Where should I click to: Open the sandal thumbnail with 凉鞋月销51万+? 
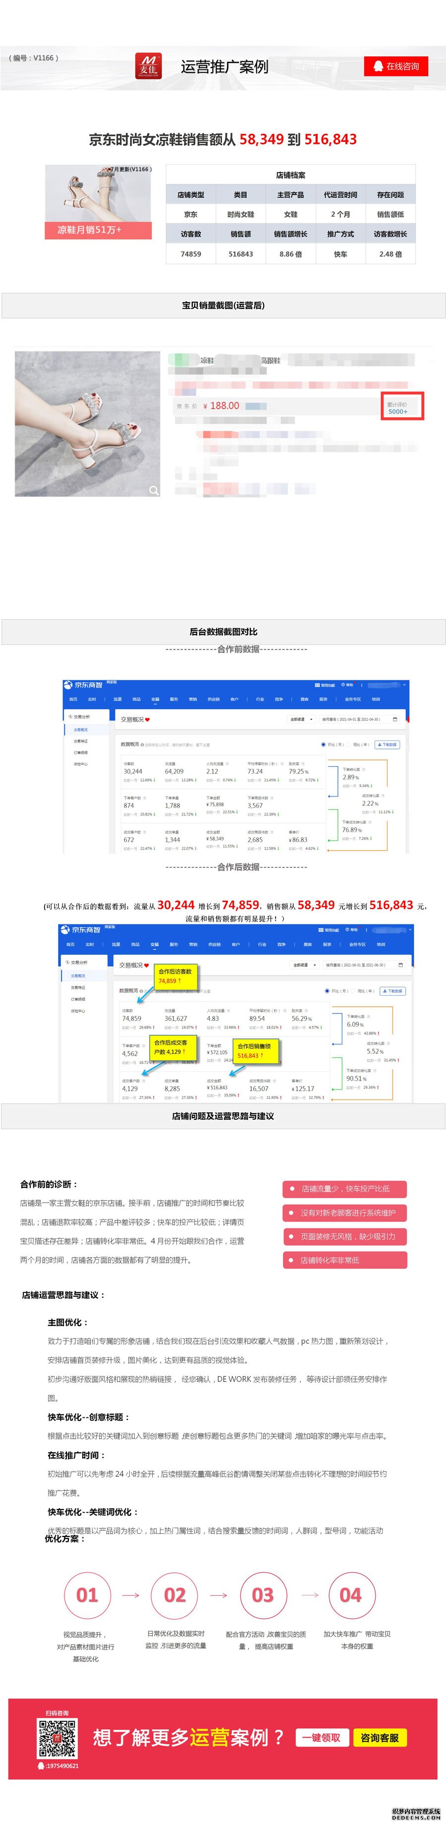[98, 201]
